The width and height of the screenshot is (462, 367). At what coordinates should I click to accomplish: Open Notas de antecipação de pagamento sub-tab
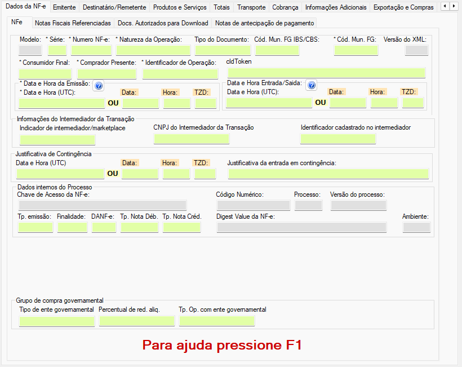264,23
